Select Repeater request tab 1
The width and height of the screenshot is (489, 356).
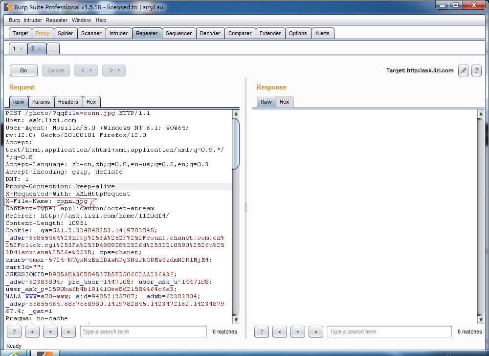14,48
